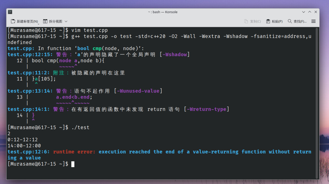This screenshot has height=184, width=329.
Task: Open the 查找(F) search function
Action: tap(297, 21)
